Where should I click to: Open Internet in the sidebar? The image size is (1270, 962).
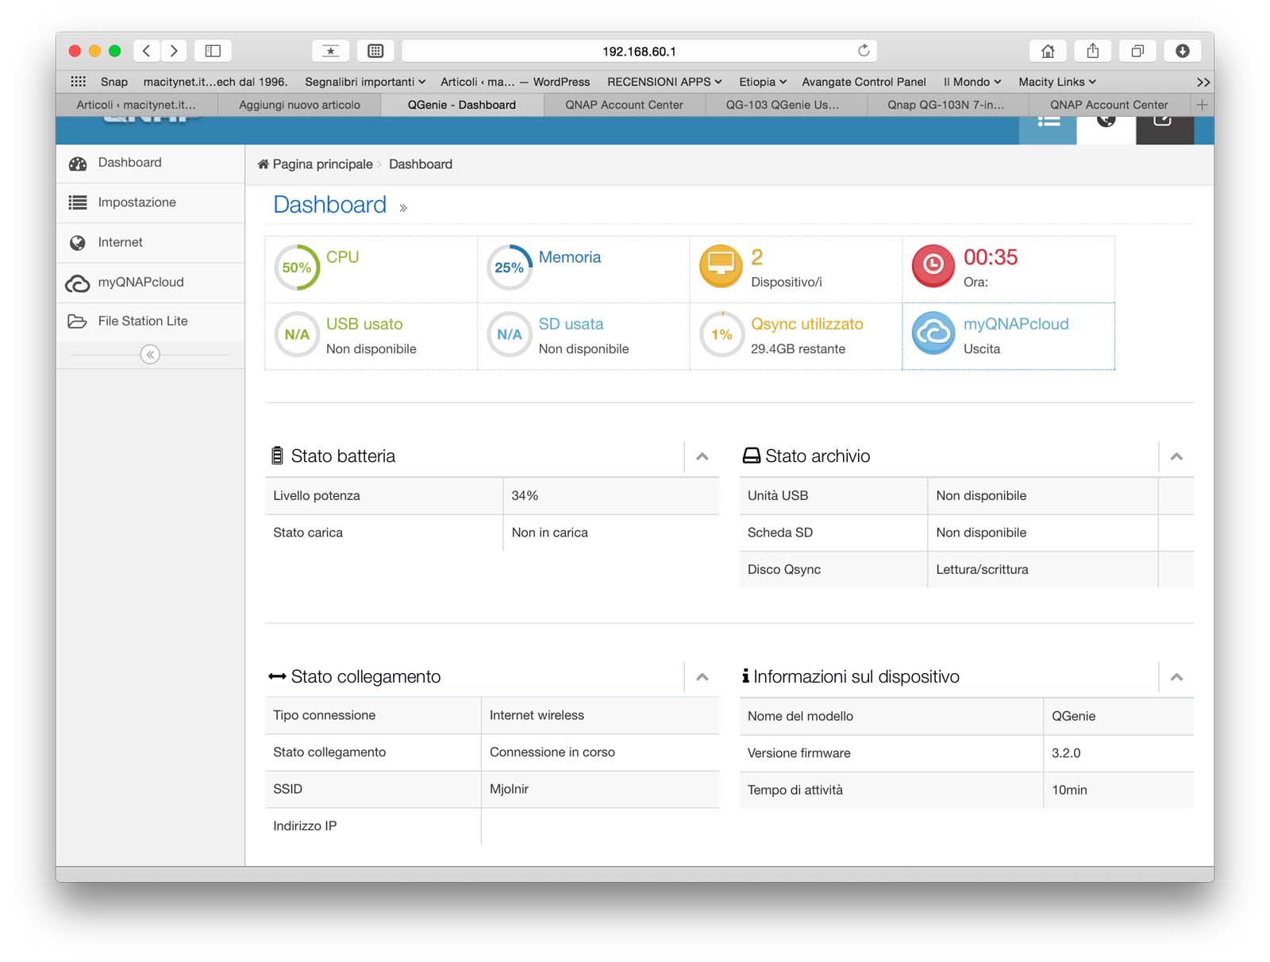point(150,242)
